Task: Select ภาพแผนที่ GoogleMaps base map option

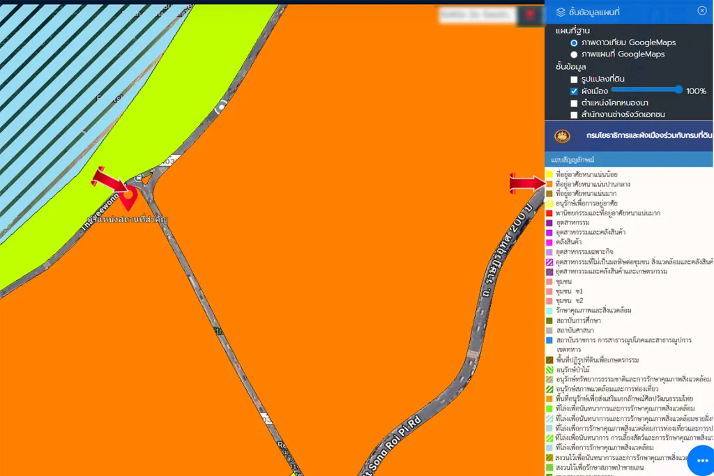Action: 574,54
